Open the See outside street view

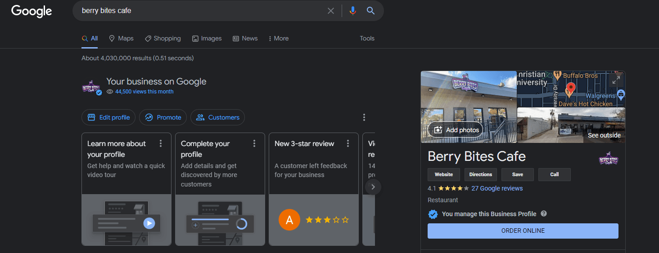click(571, 125)
